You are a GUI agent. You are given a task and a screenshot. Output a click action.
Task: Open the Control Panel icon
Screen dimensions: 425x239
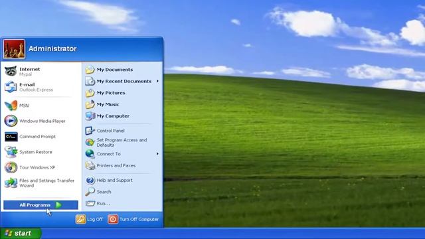[90, 131]
